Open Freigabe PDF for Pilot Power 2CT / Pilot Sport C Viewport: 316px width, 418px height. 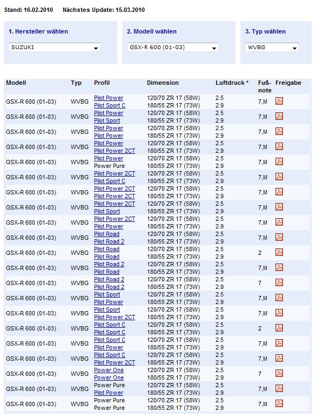(x=279, y=177)
